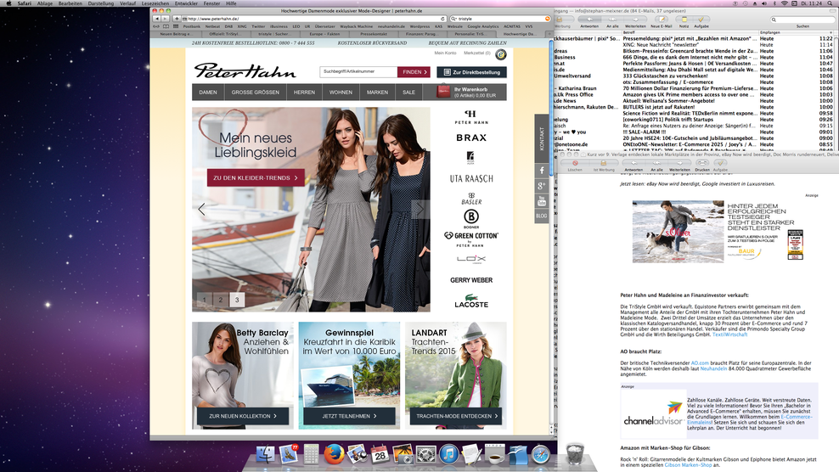The width and height of the screenshot is (839, 472).
Task: Click TRACHTEN-MODE ENTDECKEN button
Action: coord(456,416)
